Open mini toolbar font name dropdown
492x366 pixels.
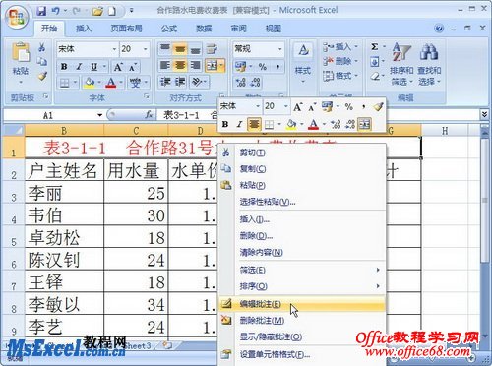258,106
